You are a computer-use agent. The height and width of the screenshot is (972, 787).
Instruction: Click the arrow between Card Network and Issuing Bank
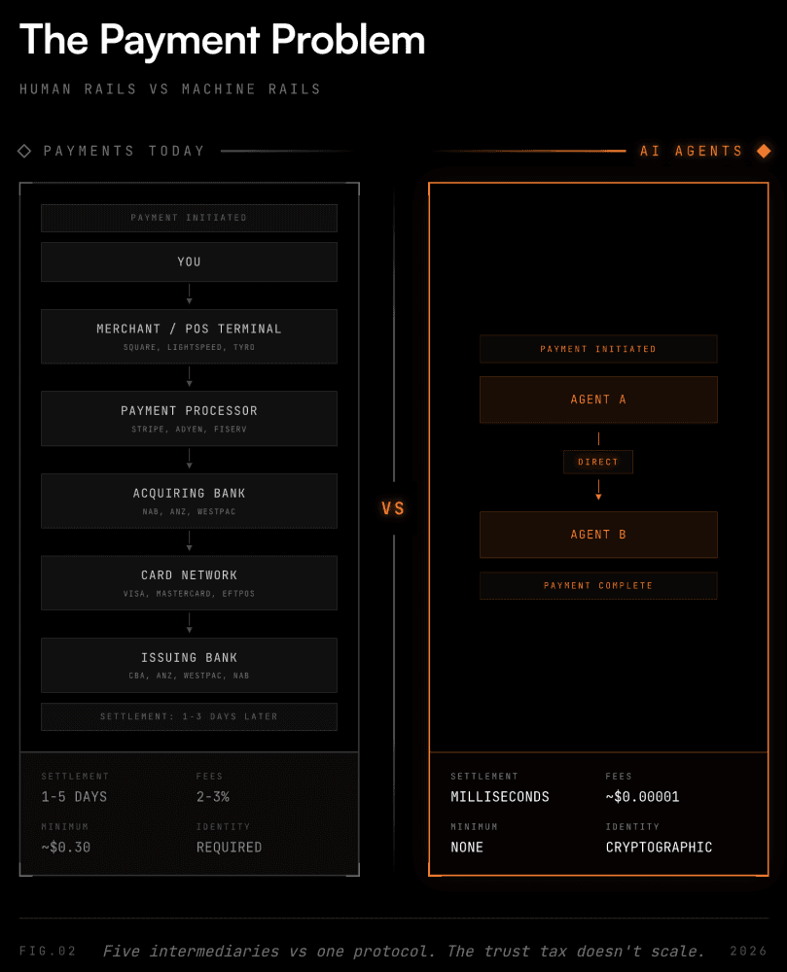[x=189, y=623]
